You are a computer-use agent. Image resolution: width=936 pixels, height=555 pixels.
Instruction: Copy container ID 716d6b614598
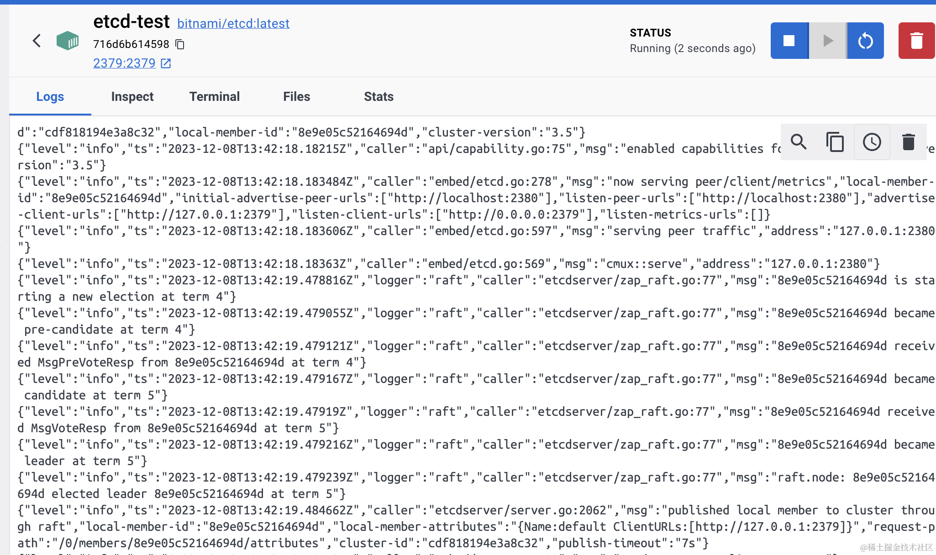click(x=180, y=44)
